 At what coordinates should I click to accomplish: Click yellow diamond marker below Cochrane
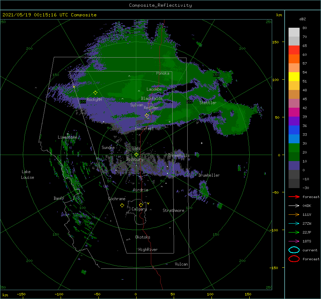[x=122, y=205]
